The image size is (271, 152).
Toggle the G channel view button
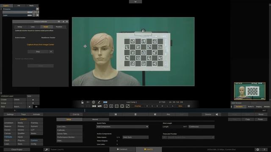coord(152,106)
